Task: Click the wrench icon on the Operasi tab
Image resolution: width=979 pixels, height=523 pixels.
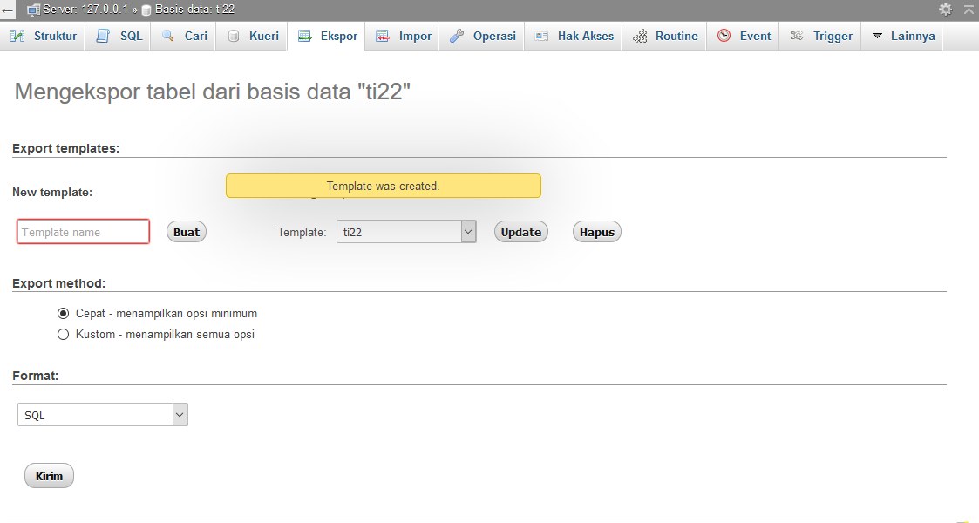Action: pos(457,35)
